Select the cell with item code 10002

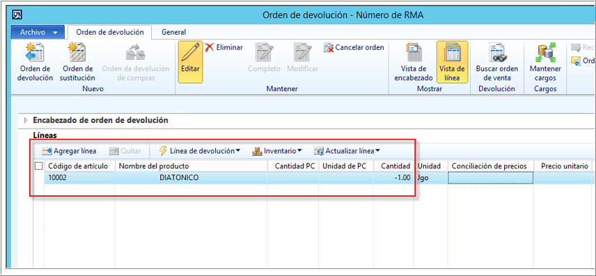(80, 177)
